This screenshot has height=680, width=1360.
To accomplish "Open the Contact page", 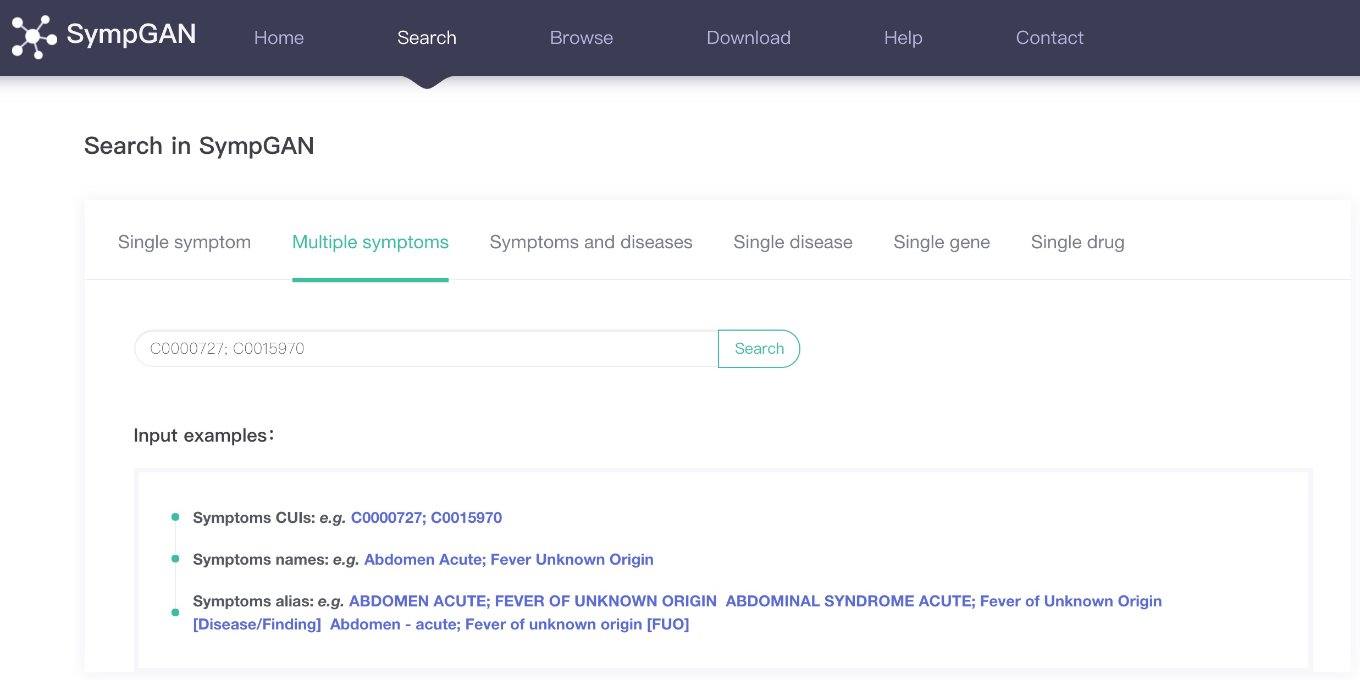I will tap(1049, 37).
